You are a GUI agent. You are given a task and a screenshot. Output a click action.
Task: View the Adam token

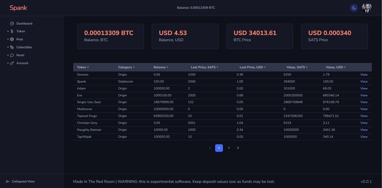(x=364, y=88)
